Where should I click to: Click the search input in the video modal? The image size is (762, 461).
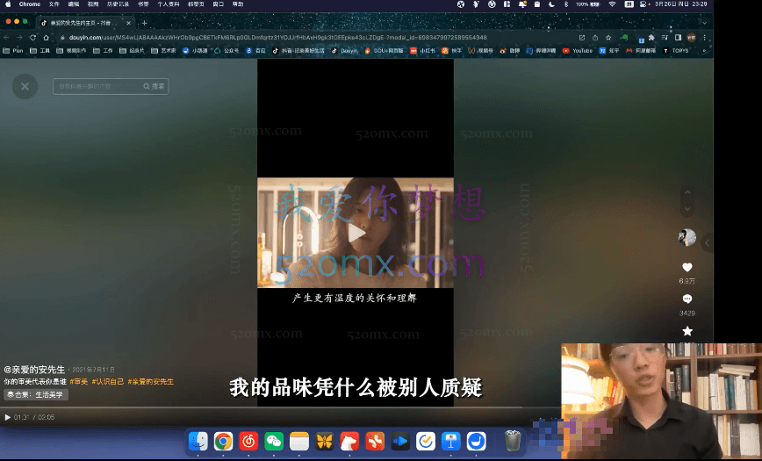(x=97, y=86)
